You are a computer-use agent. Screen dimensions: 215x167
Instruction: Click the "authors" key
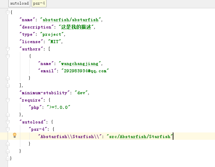click(31, 49)
